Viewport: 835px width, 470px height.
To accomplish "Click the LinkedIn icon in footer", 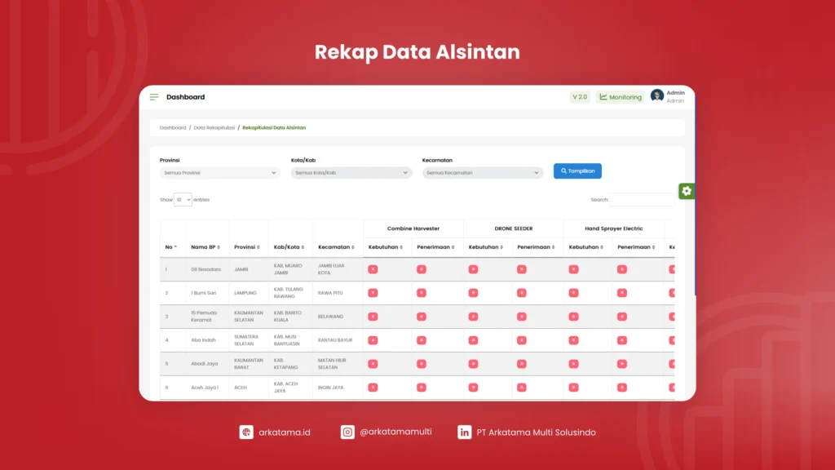I will pyautogui.click(x=464, y=432).
